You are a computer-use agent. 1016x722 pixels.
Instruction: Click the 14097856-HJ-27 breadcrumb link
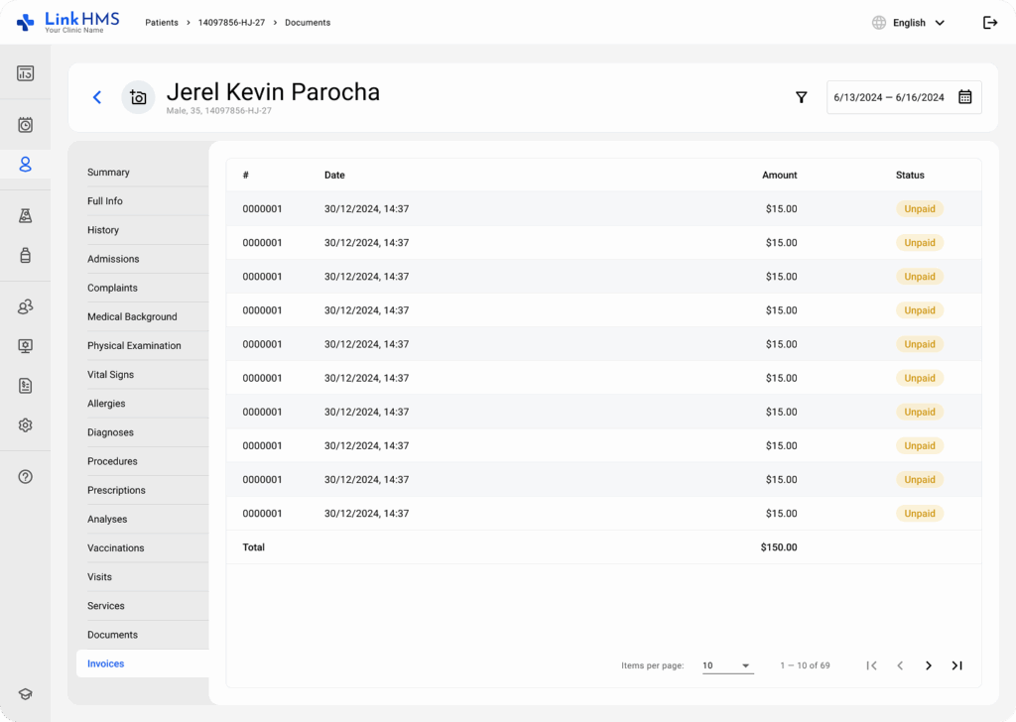click(x=231, y=23)
